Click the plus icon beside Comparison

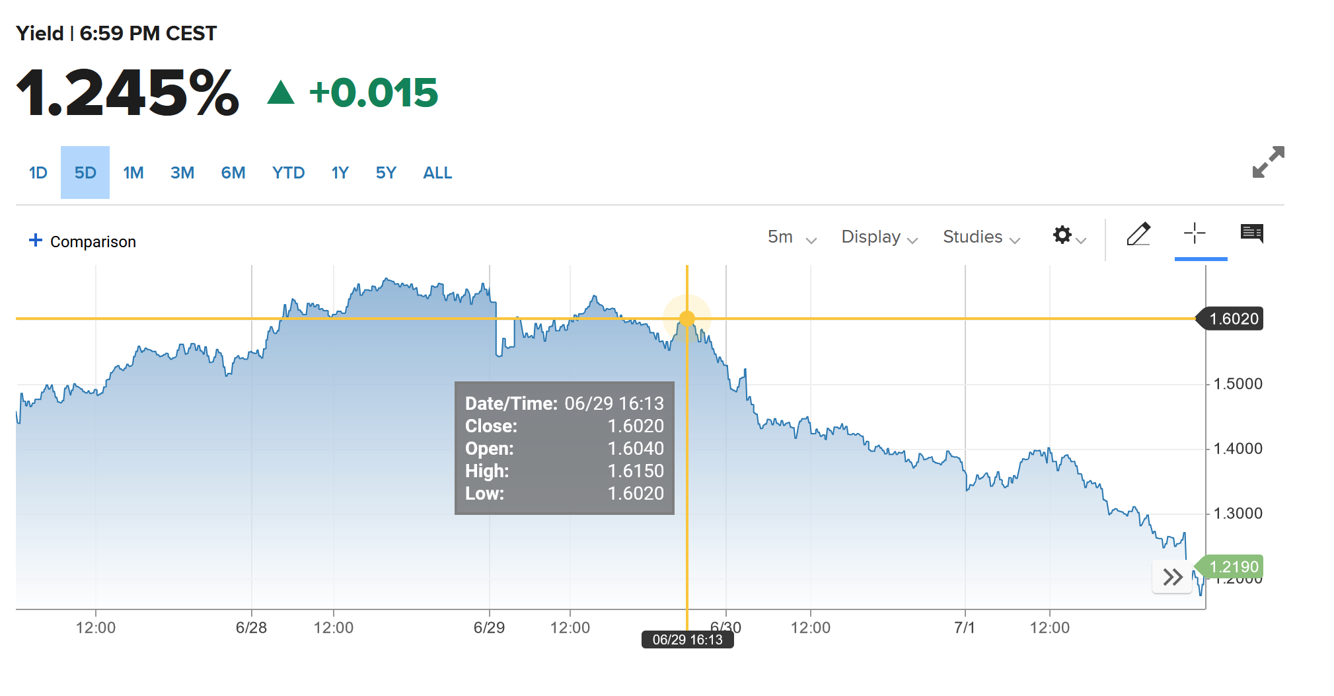(36, 241)
